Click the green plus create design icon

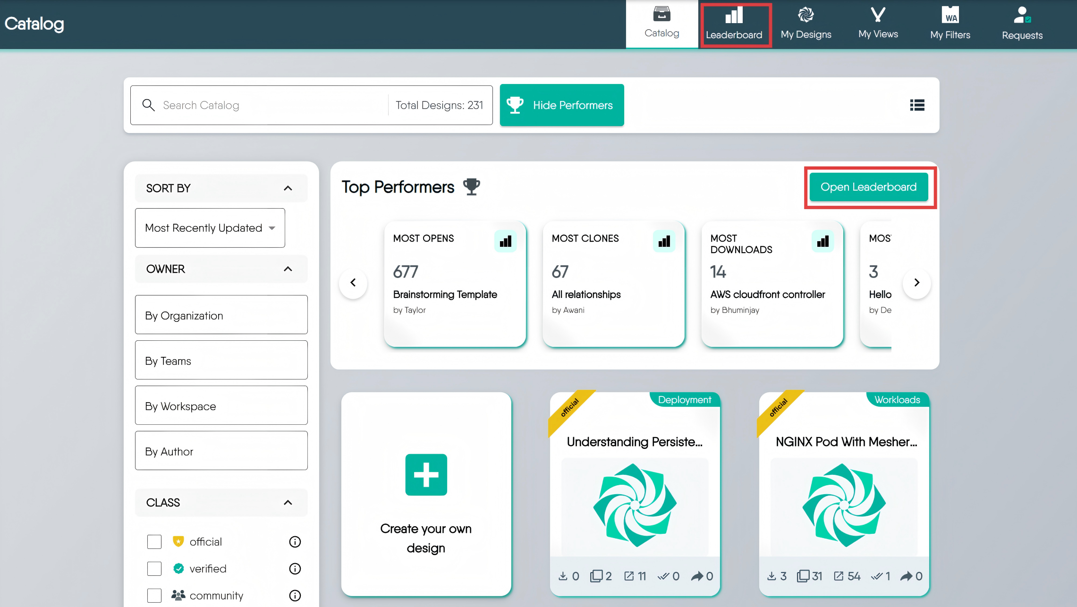pos(426,475)
